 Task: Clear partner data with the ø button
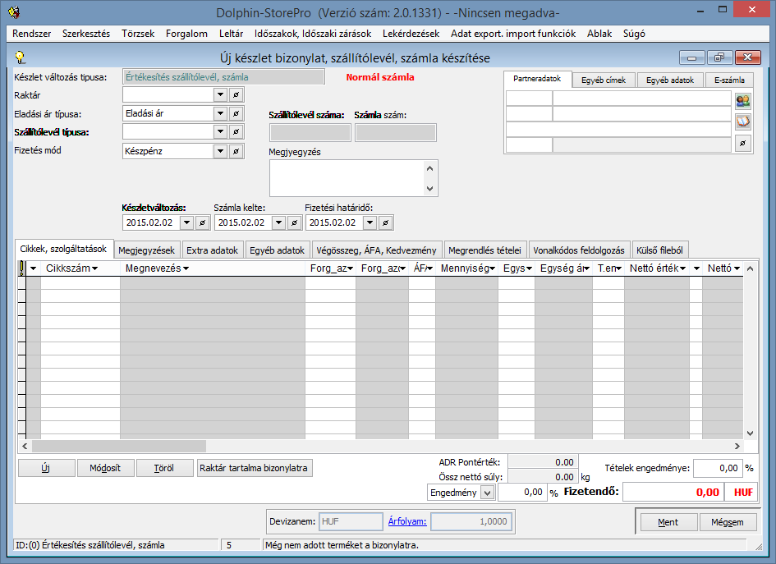coord(743,144)
